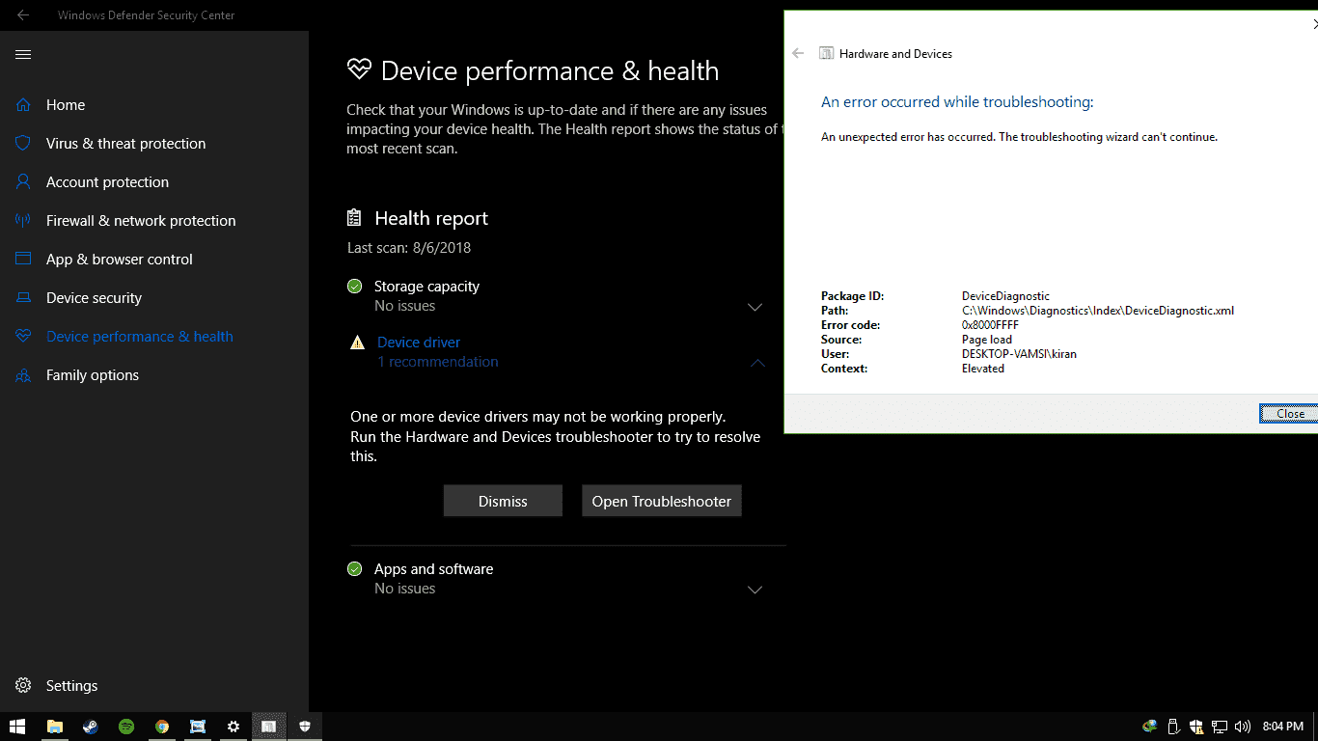Click the 'An error occurred while troubleshooting' heading
Image resolution: width=1318 pixels, height=741 pixels.
point(957,102)
